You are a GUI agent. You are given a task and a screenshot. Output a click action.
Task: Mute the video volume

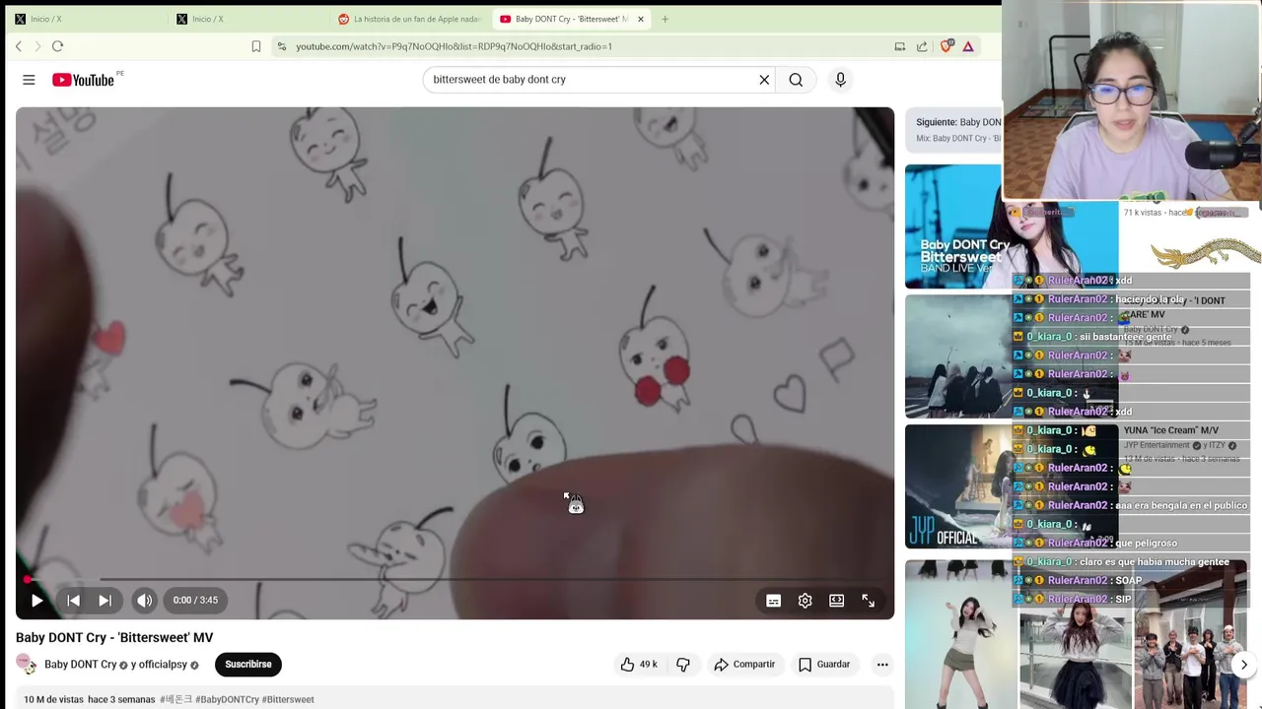[144, 600]
